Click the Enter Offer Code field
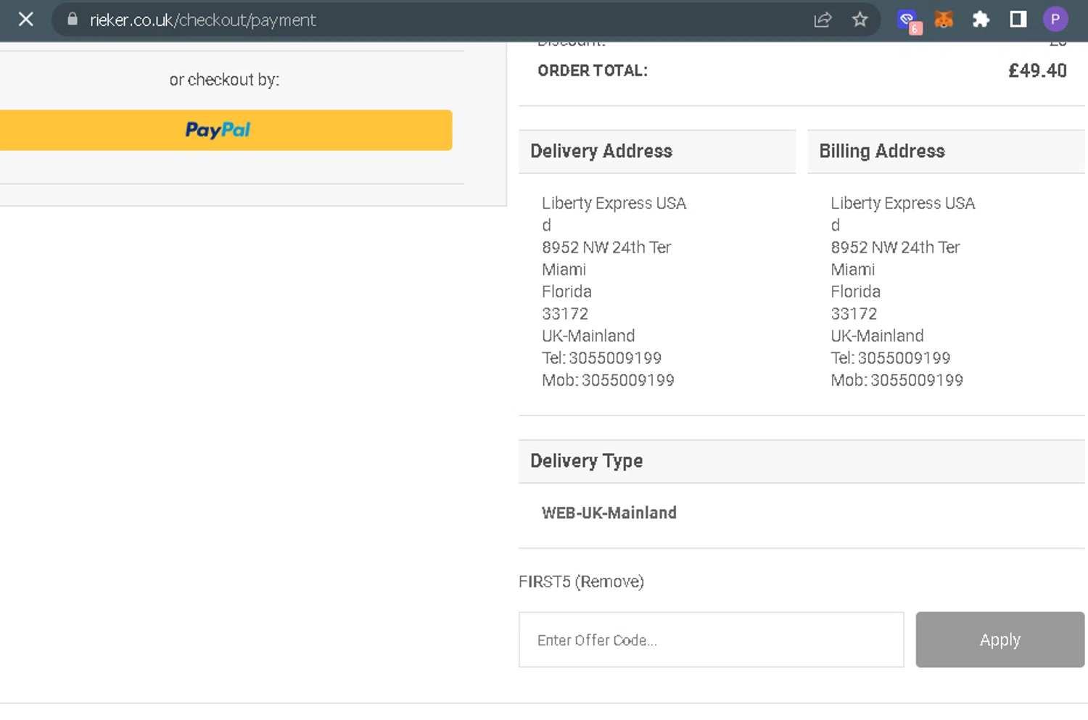Screen dimensions: 1088x720 click(712, 640)
